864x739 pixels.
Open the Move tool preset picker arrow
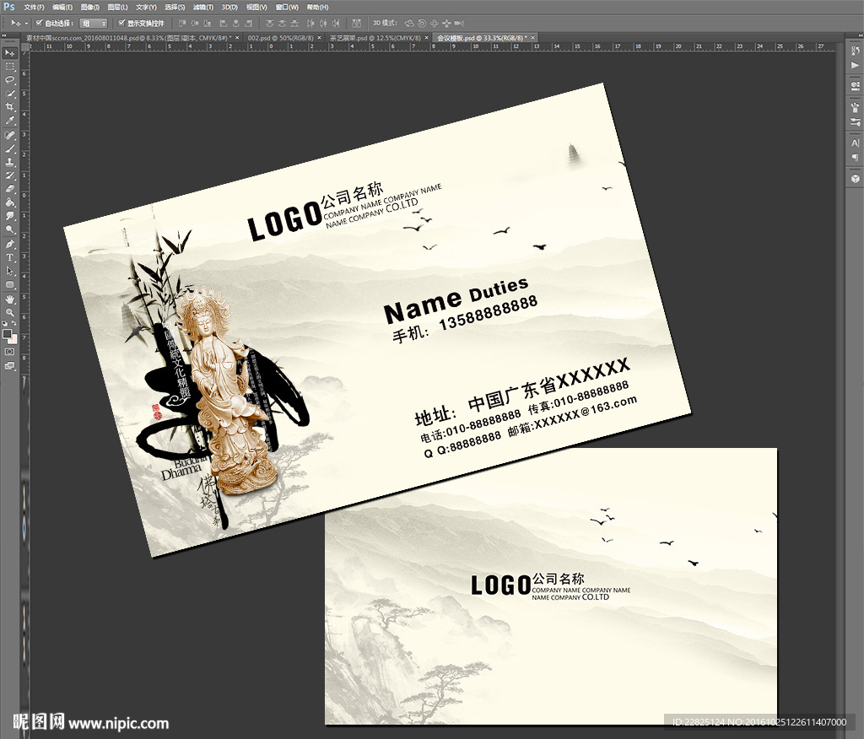point(26,23)
